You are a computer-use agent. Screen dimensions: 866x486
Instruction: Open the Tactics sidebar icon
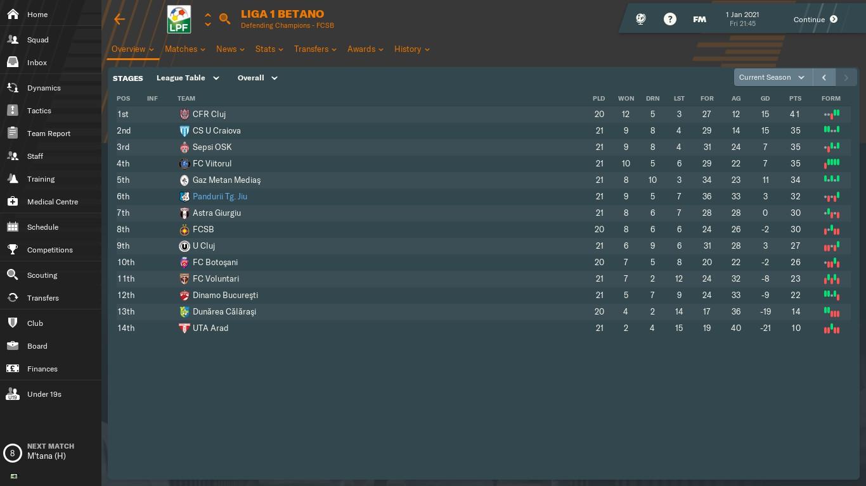pyautogui.click(x=13, y=111)
